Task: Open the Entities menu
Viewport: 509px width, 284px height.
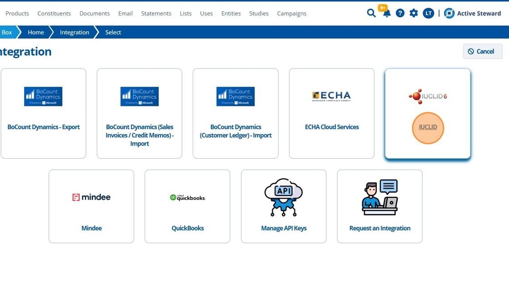Action: [x=231, y=13]
